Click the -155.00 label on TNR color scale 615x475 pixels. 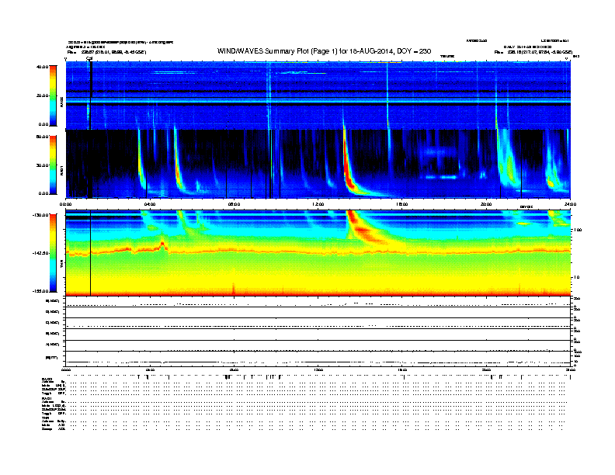[41, 291]
